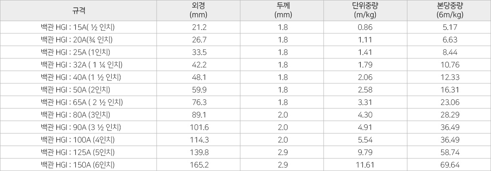The height and width of the screenshot is (171, 491).
Task: Click the 백관 HGI : 90A spec cell
Action: pyautogui.click(x=78, y=127)
